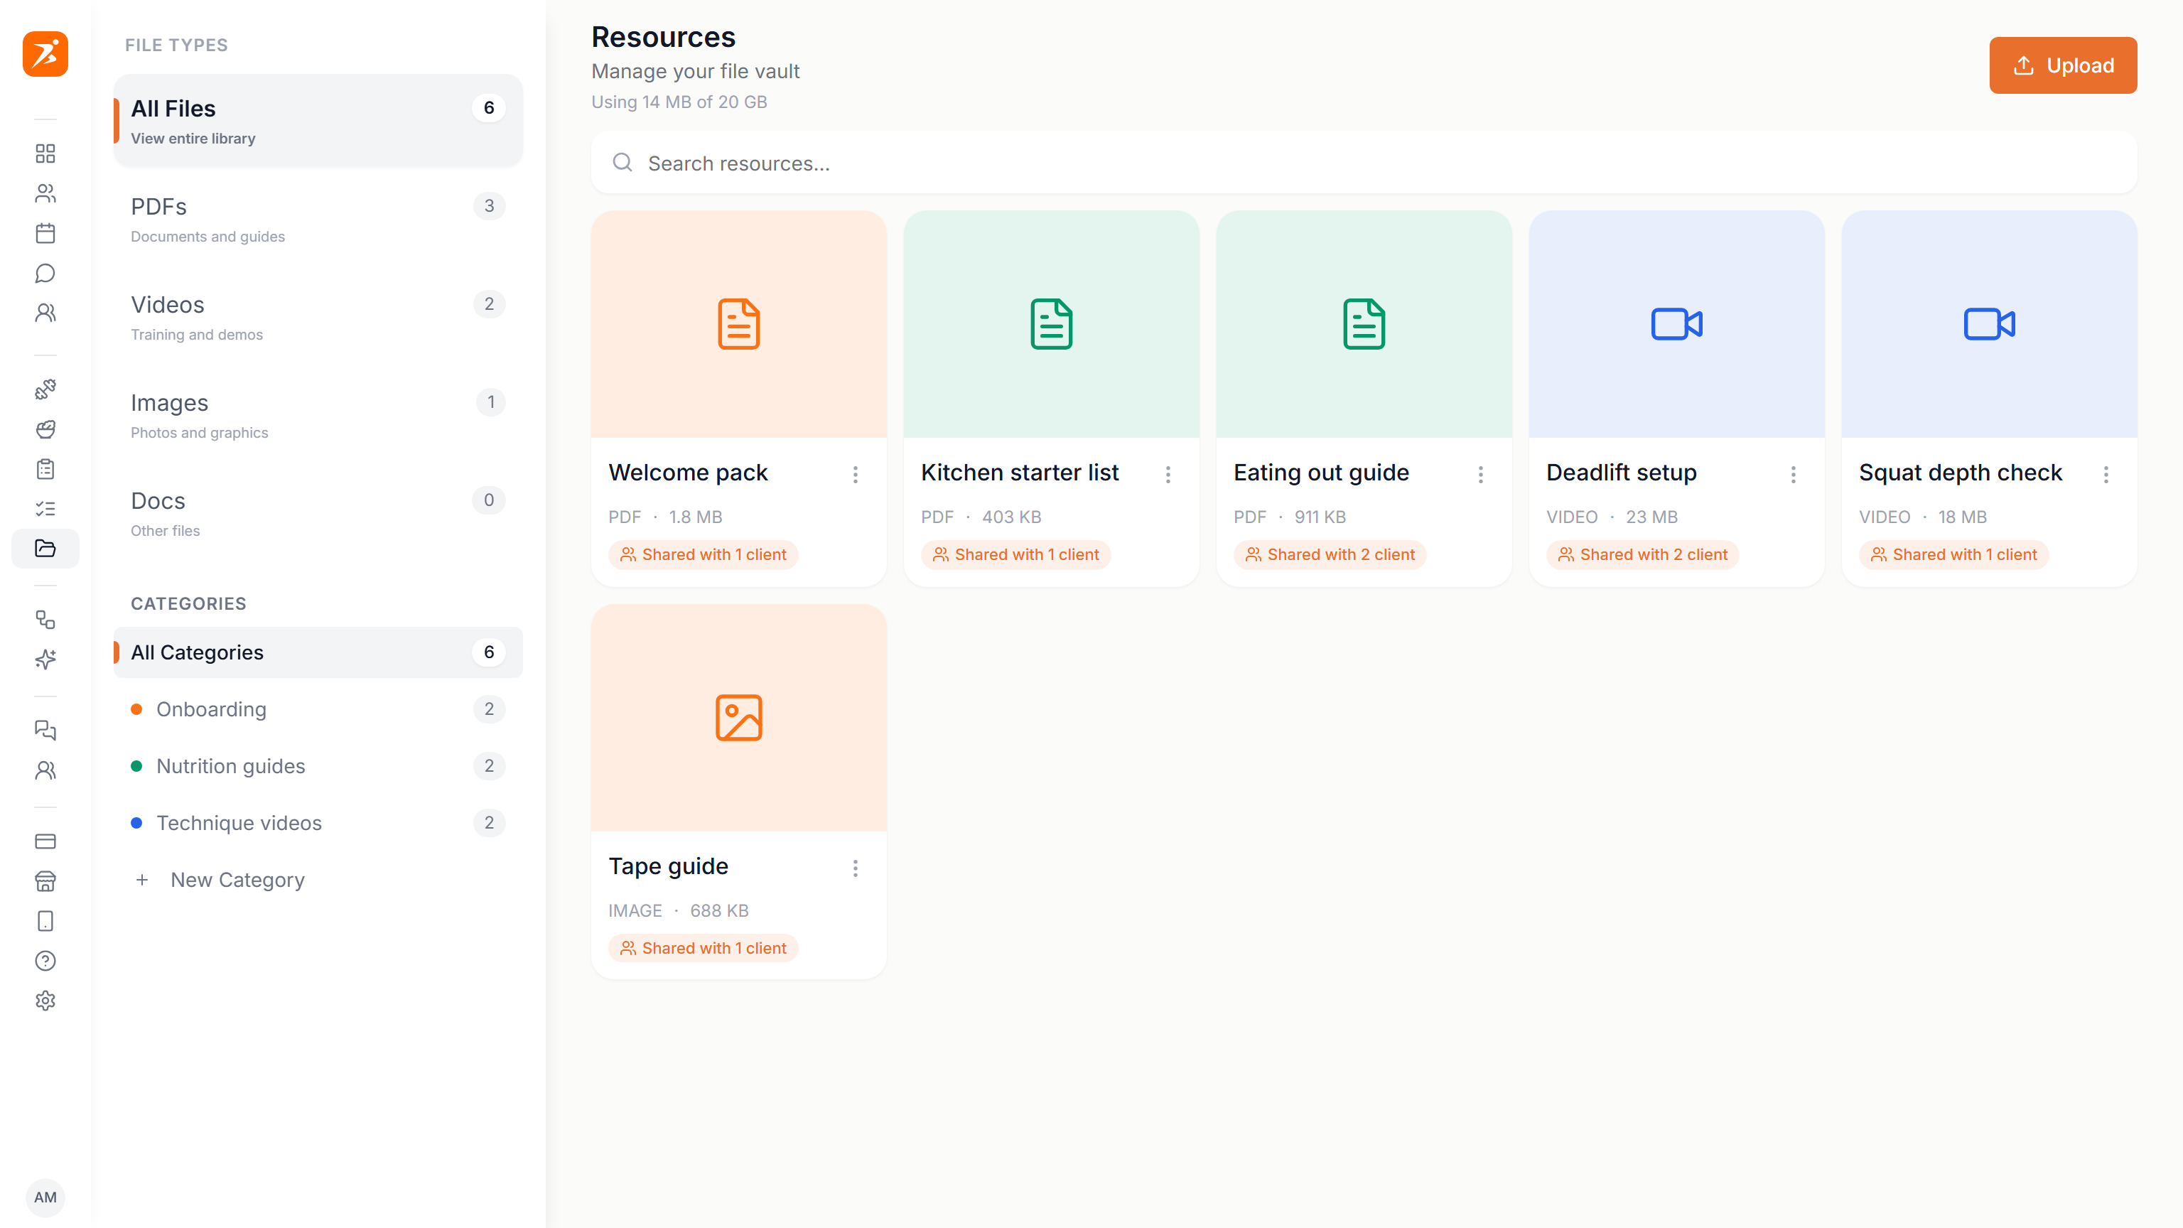Viewport: 2183px width, 1228px height.
Task: Open options menu for Squat depth check
Action: [2106, 475]
